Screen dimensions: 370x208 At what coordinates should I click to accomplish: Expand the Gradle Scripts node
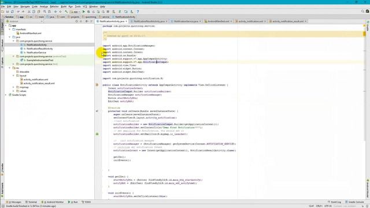[x=6, y=95]
